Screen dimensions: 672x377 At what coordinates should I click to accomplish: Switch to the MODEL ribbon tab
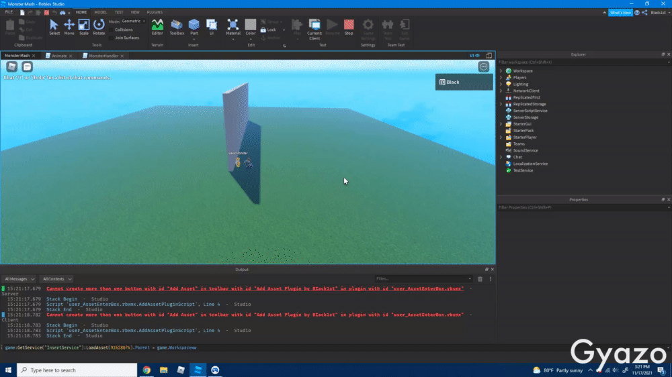pos(100,12)
